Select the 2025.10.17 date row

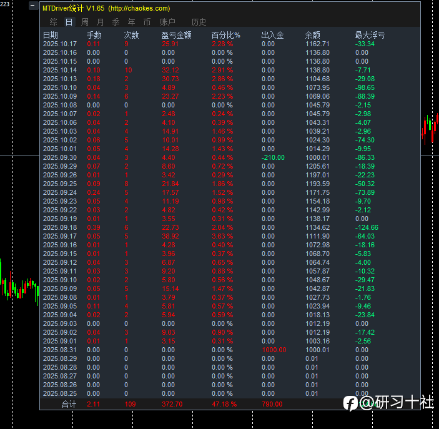[60, 44]
